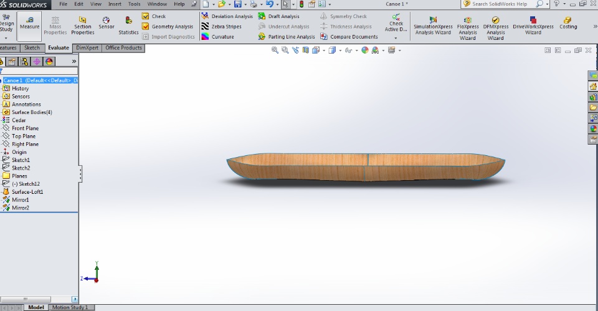Viewport: 598px width, 311px height.
Task: Expand Check Active Document dropdown arrow
Action: (396, 38)
